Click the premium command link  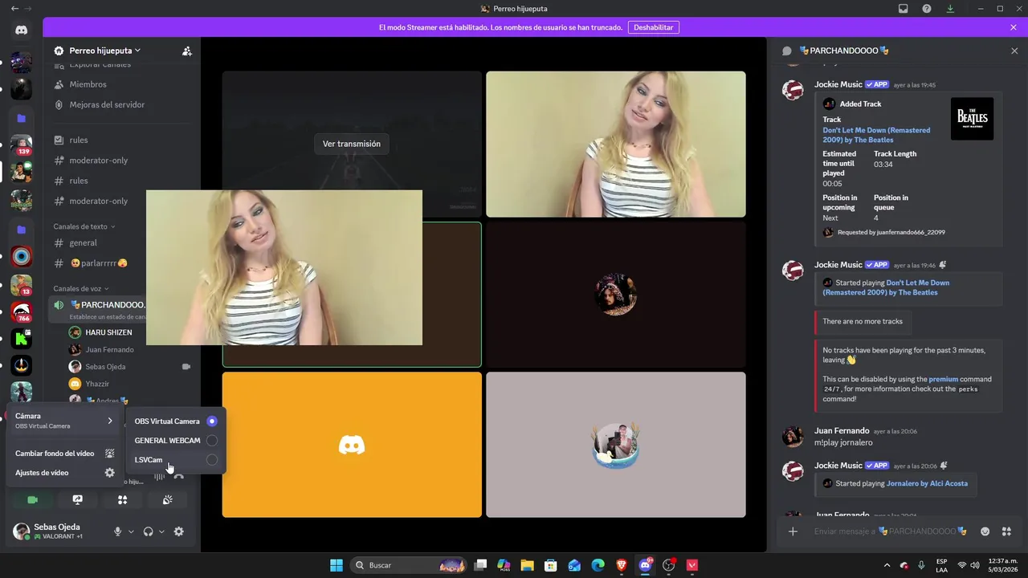pos(943,379)
